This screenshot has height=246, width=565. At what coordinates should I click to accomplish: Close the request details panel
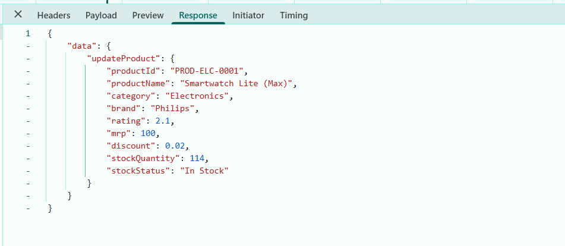pos(18,14)
